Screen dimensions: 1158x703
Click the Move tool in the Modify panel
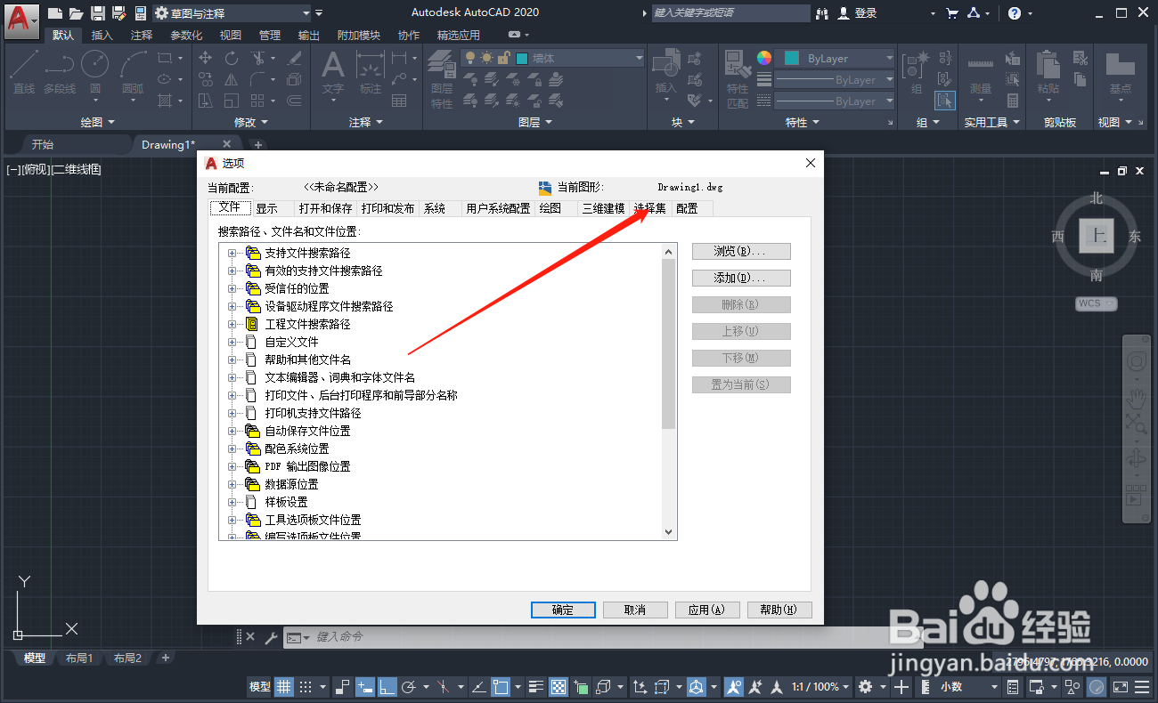click(206, 58)
